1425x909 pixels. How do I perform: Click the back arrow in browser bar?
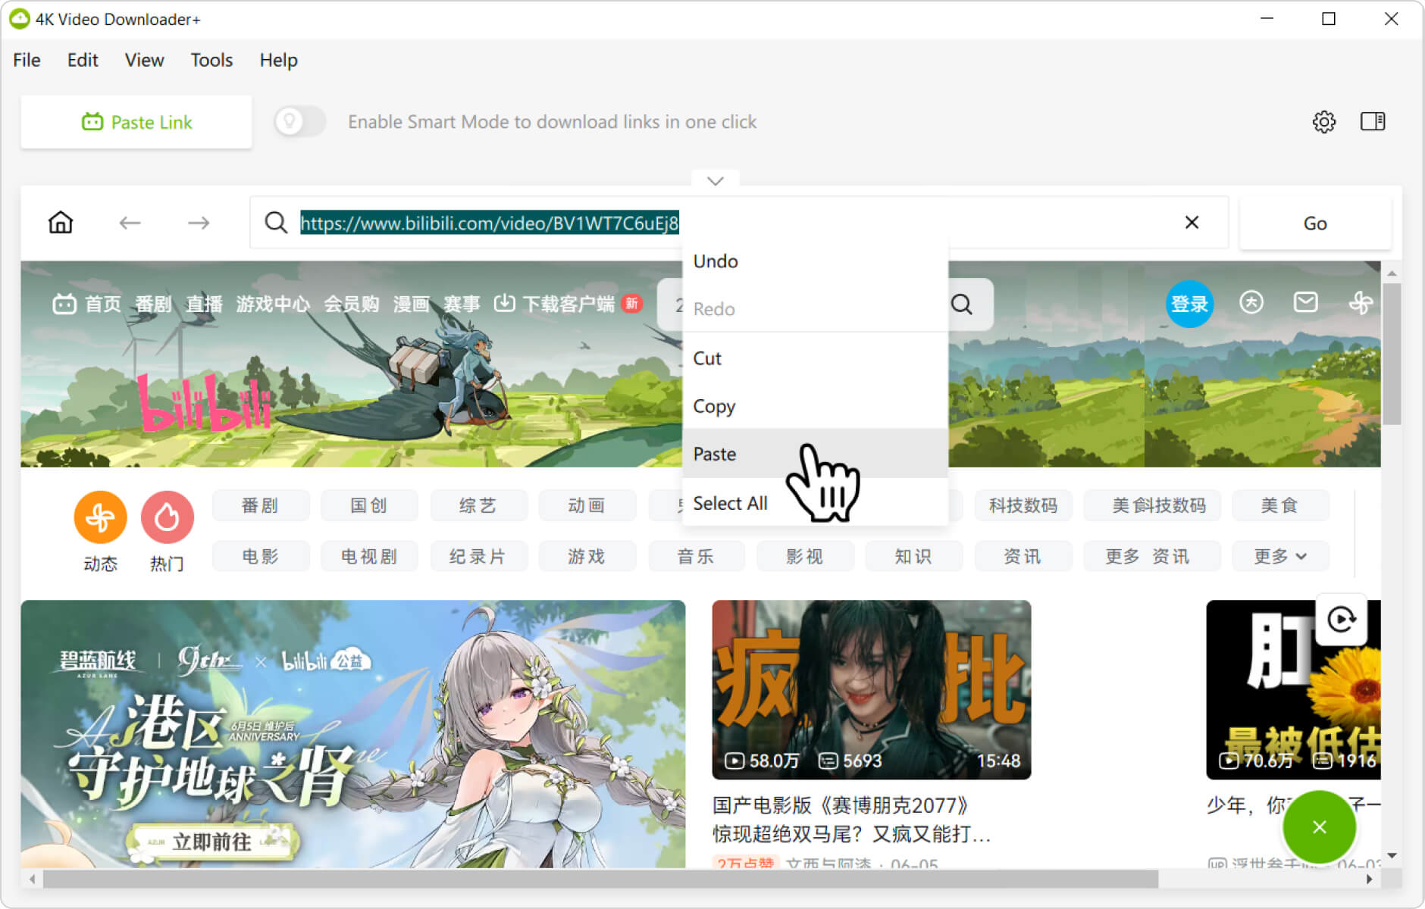pyautogui.click(x=130, y=223)
